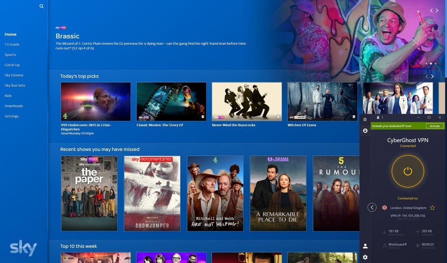Viewport: 447px width, 263px height.
Task: Open the CyberGhost hamburger menu
Action: click(365, 120)
